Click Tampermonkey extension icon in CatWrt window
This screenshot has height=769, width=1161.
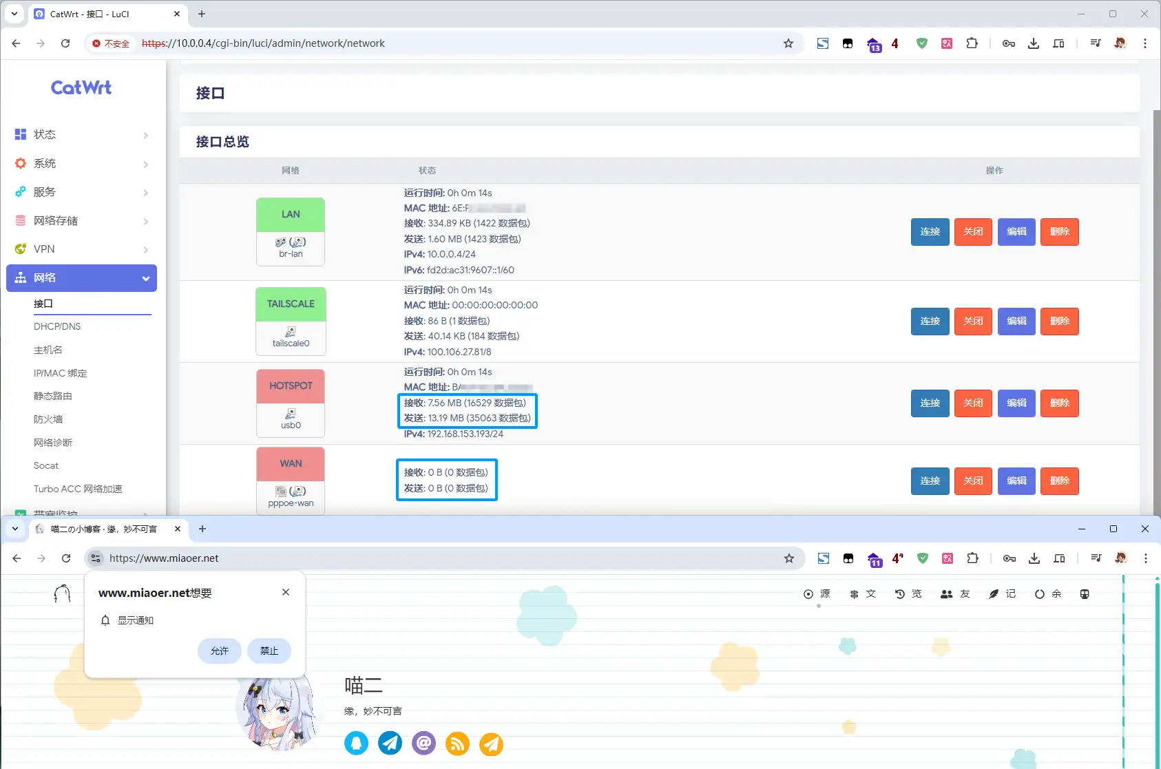point(848,43)
